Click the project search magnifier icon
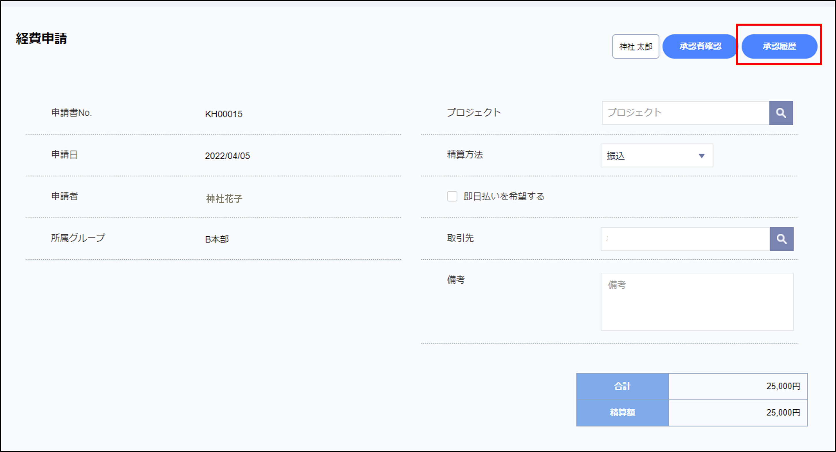Viewport: 836px width, 452px height. click(780, 113)
